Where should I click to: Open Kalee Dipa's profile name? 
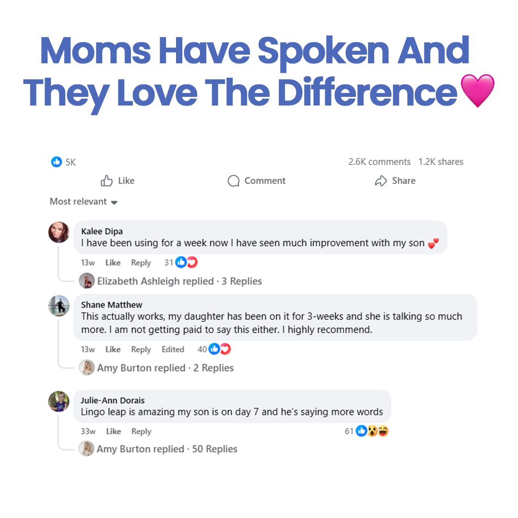(x=102, y=231)
